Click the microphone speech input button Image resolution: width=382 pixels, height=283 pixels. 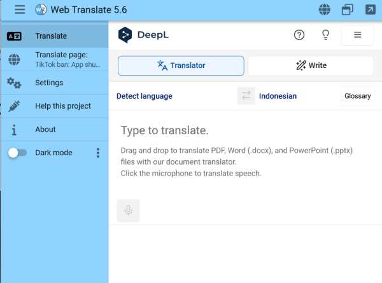(129, 211)
